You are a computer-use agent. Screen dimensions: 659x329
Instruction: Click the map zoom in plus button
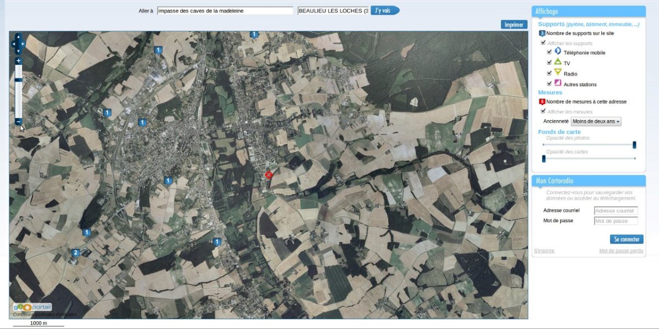click(18, 60)
